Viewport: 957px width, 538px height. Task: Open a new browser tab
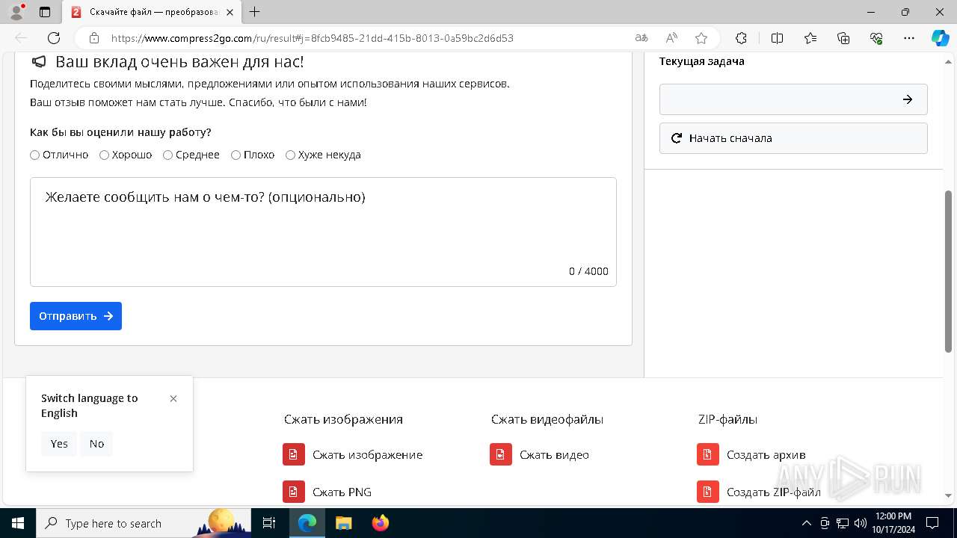click(255, 12)
